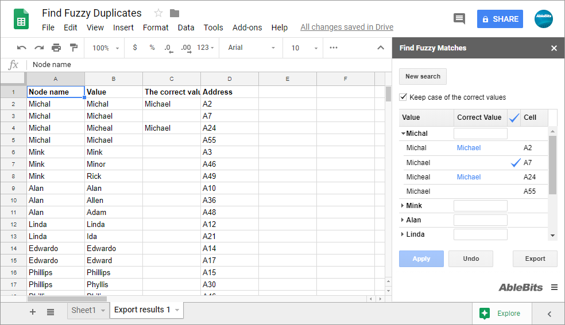Open the font size 10 dropdown
This screenshot has width=565, height=325.
pyautogui.click(x=304, y=48)
